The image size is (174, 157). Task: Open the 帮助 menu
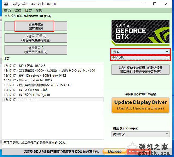click(39, 10)
